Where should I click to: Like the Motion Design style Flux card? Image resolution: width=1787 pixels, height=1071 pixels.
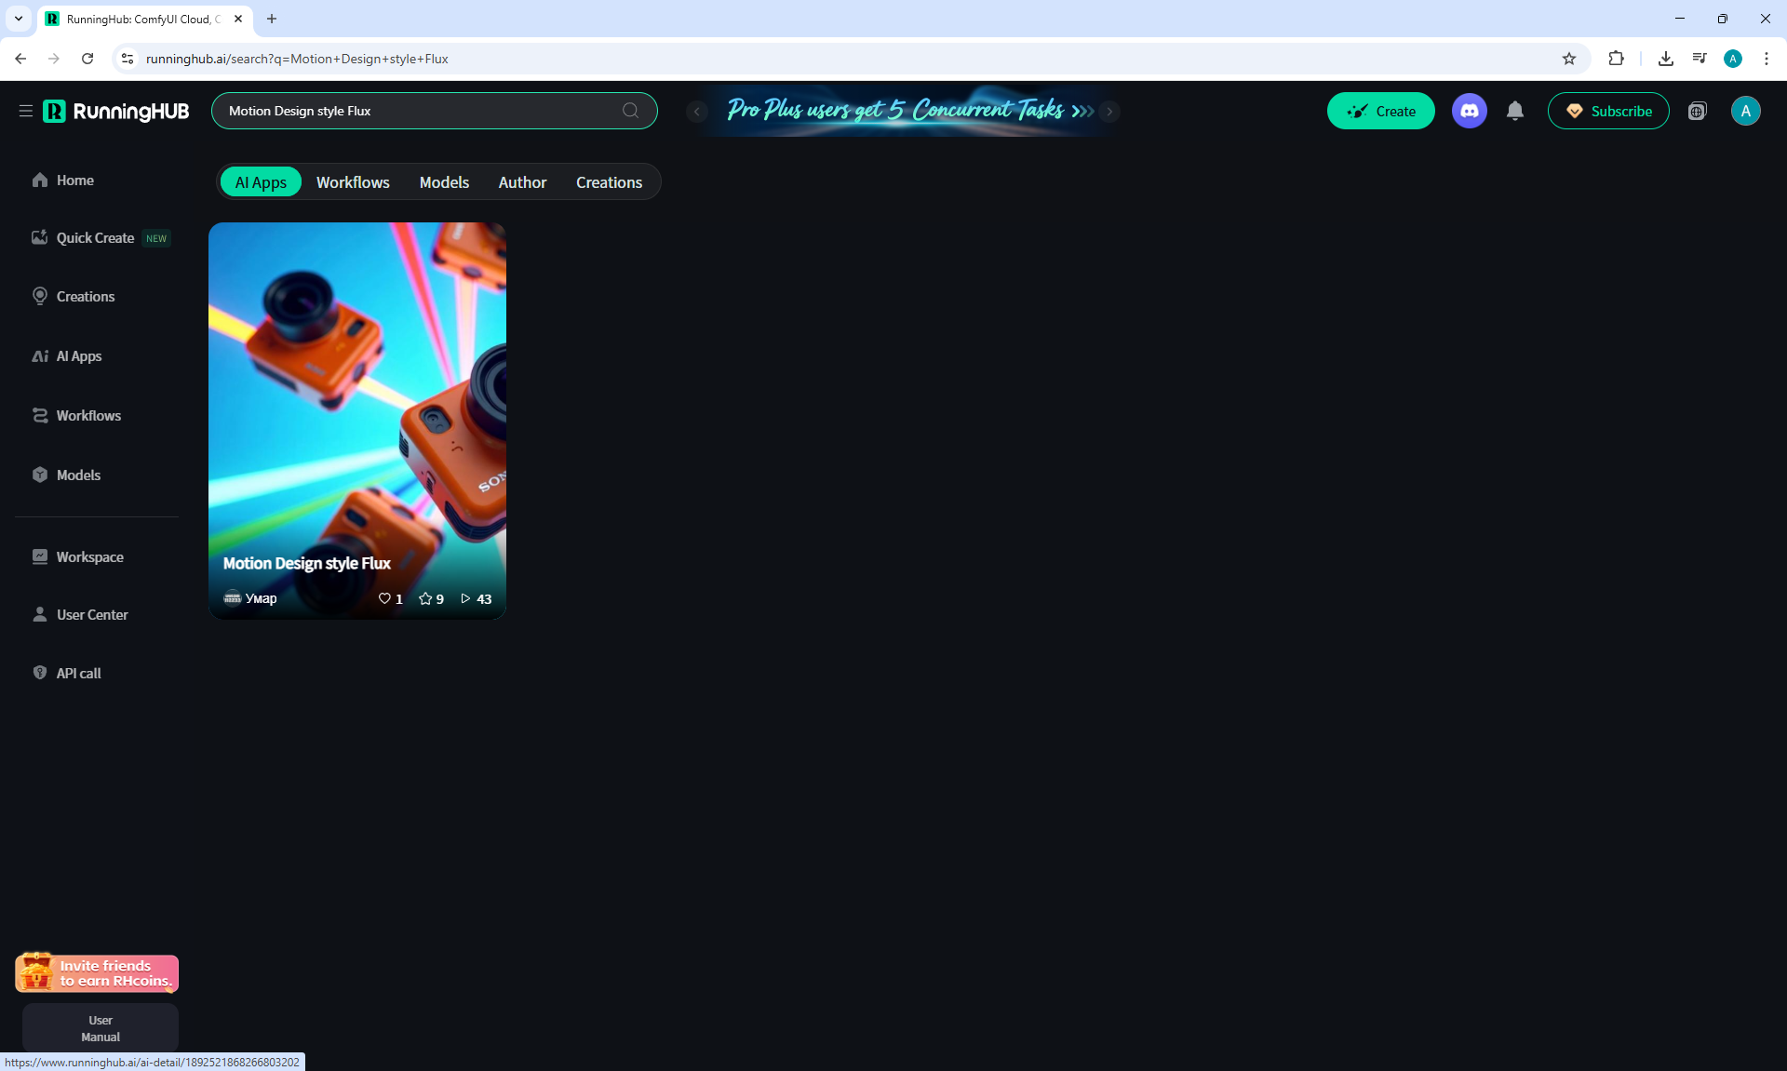tap(384, 598)
